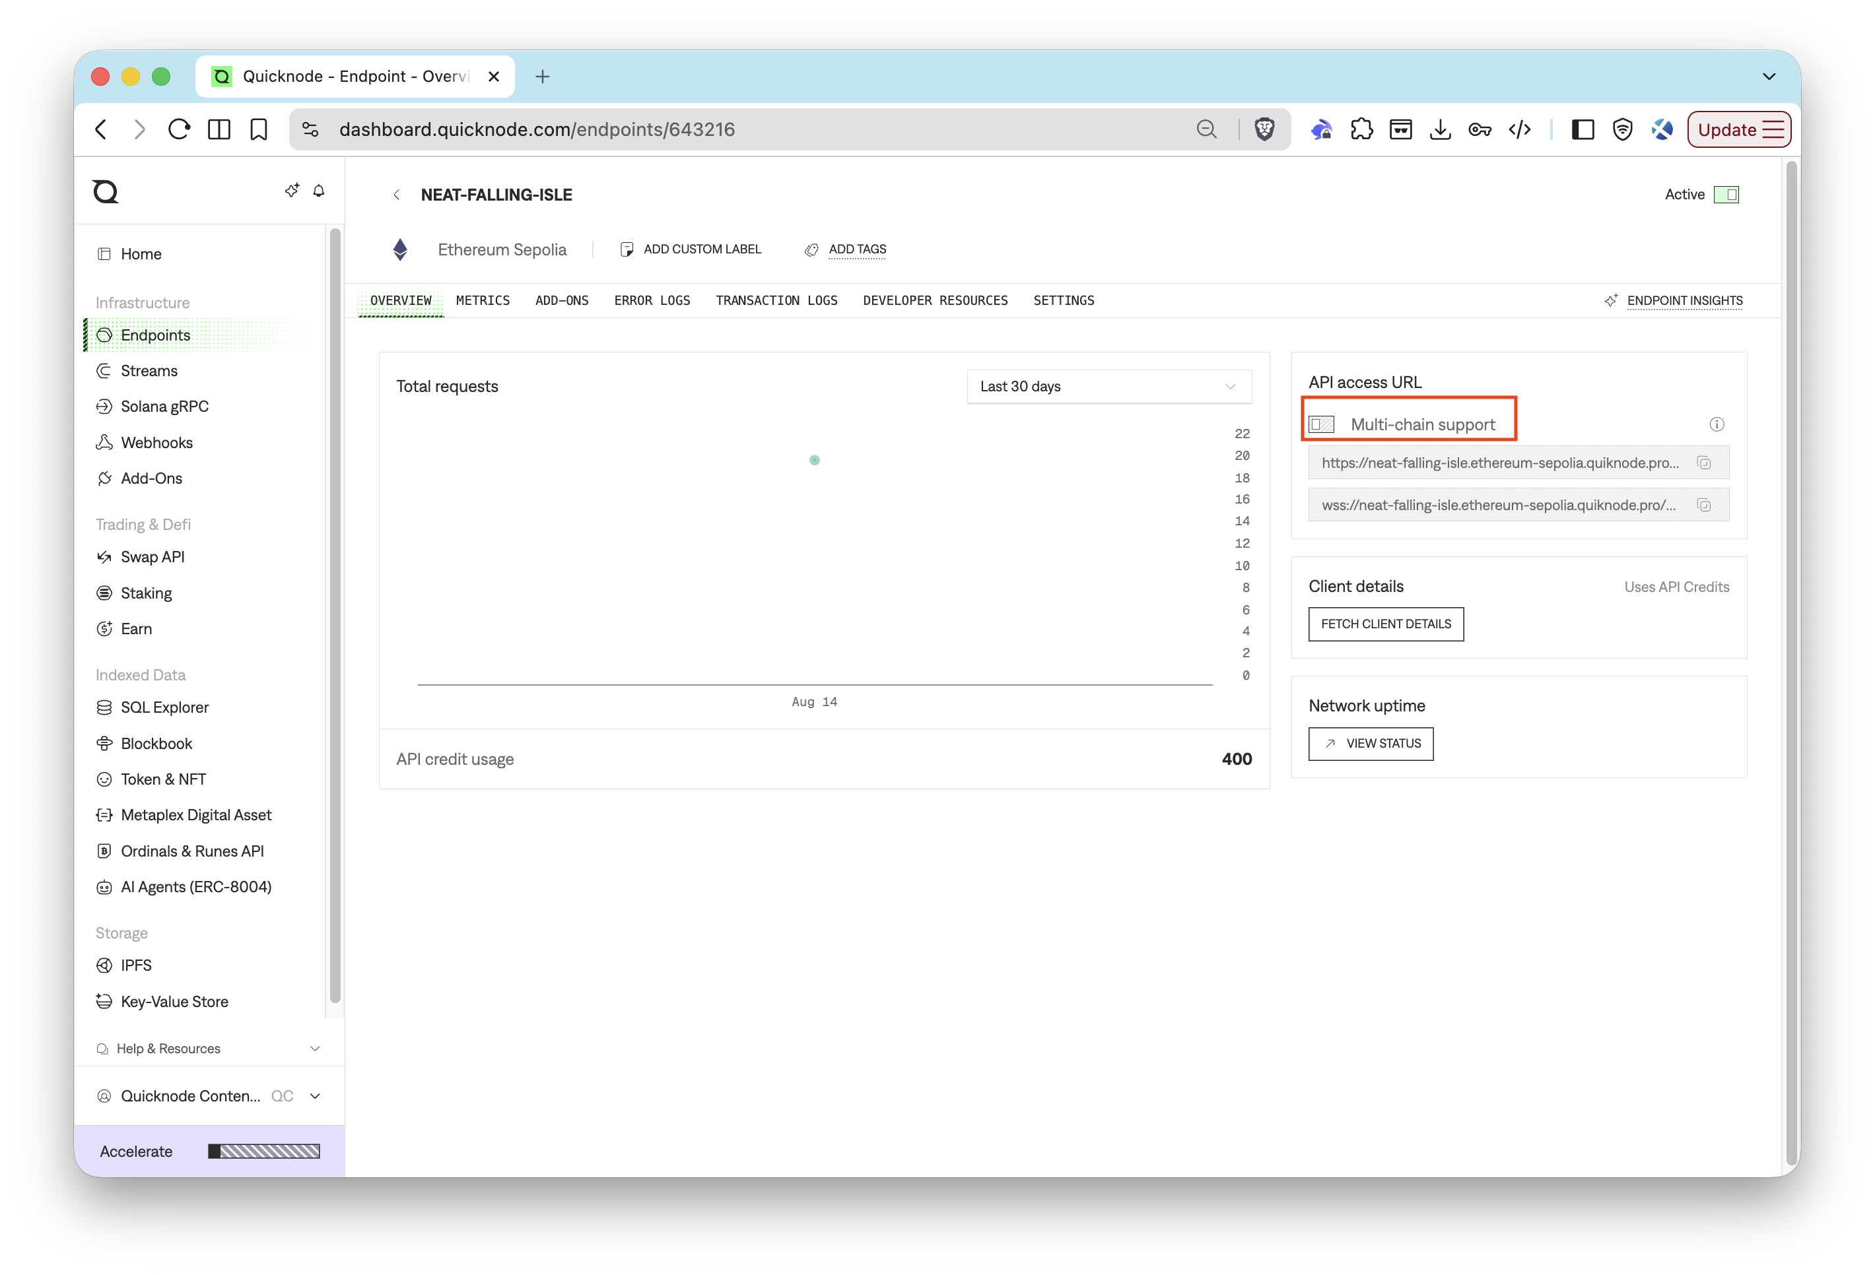
Task: Click Add Tags link
Action: coord(857,249)
